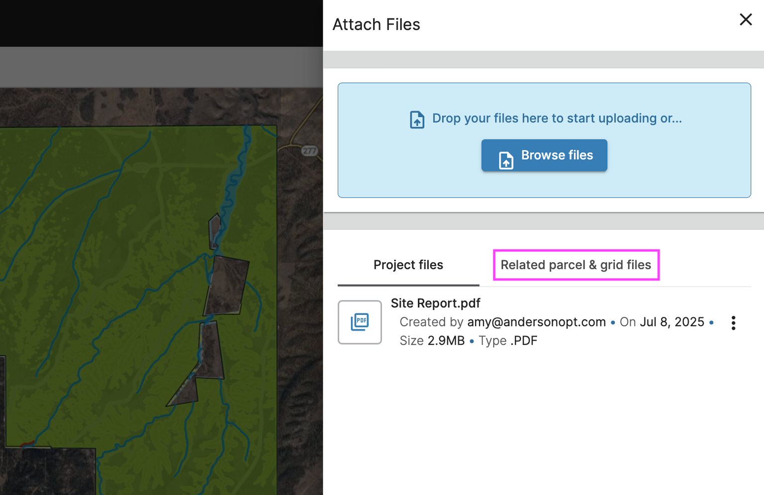This screenshot has height=495, width=764.
Task: Click the file upload icon above the drop text
Action: click(417, 119)
